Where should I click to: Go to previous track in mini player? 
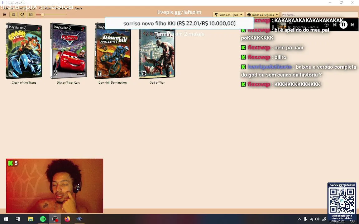coord(334,25)
